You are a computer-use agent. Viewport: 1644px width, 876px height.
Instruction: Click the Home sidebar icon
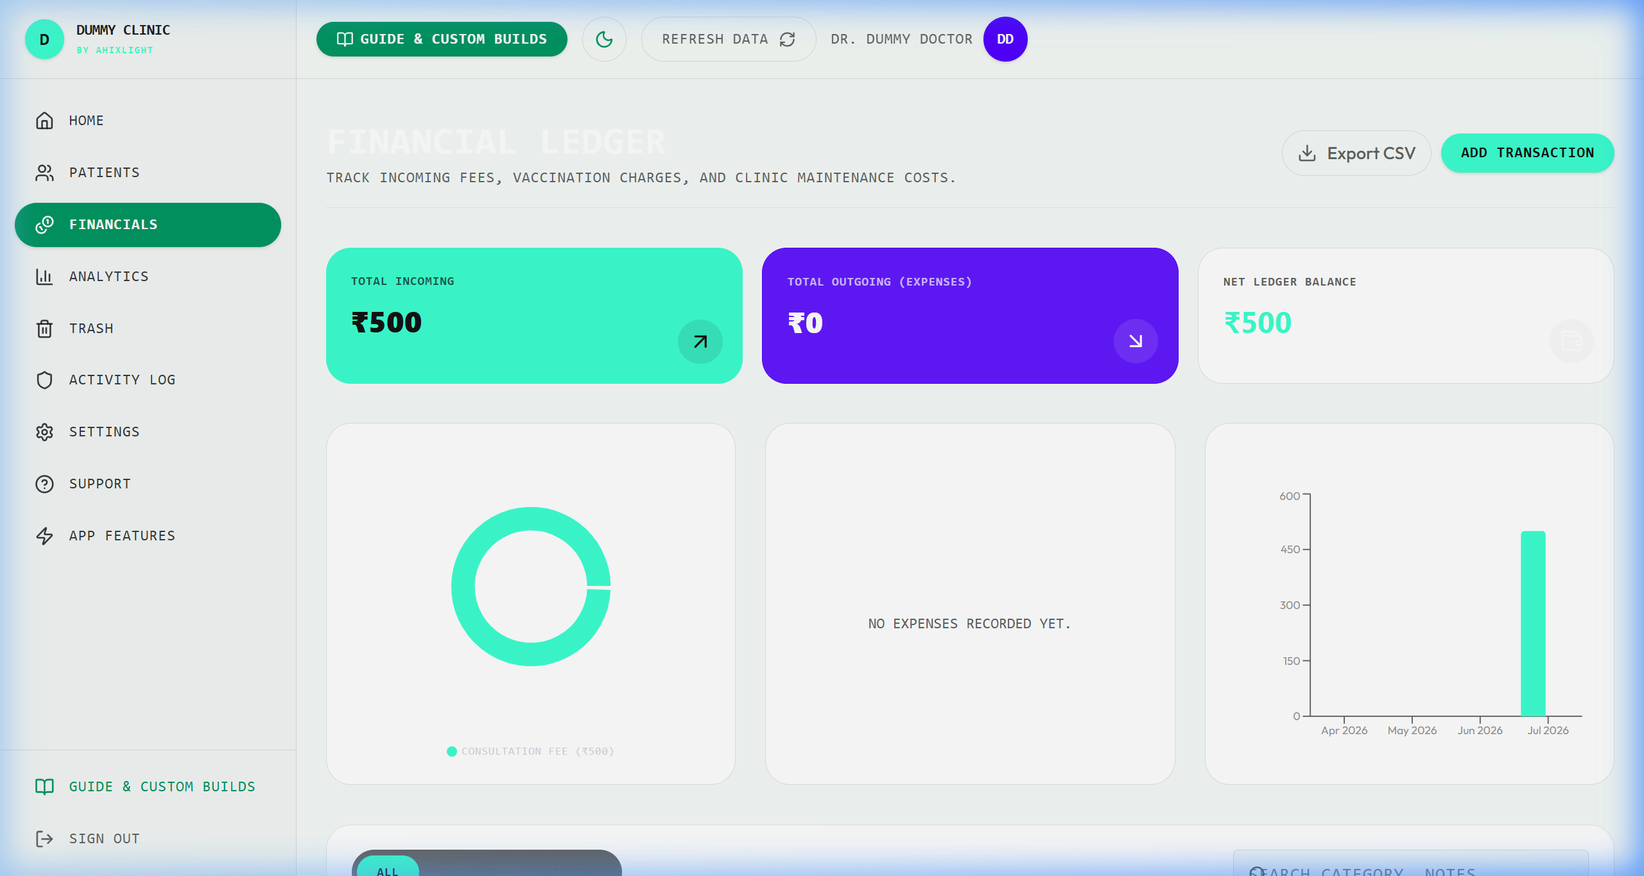click(44, 121)
